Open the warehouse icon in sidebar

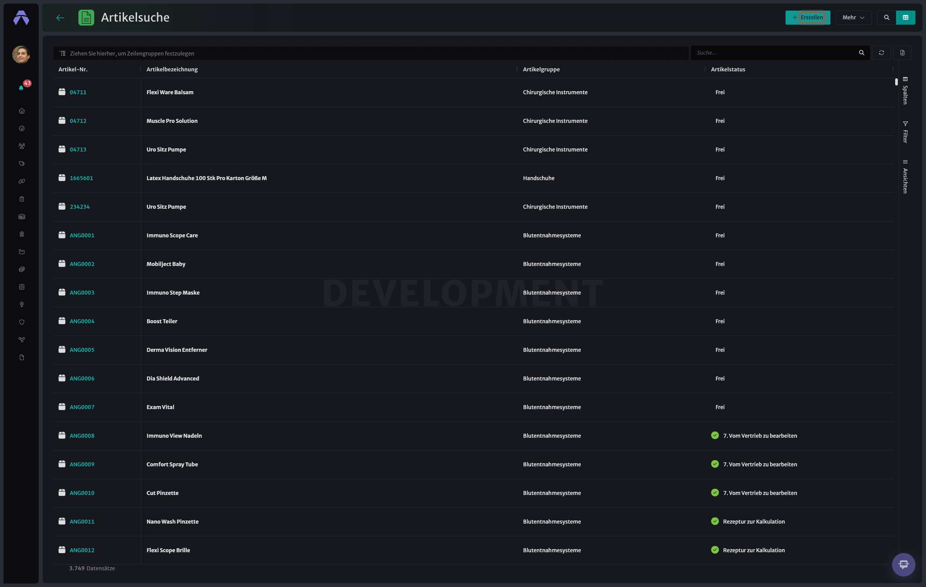(22, 217)
